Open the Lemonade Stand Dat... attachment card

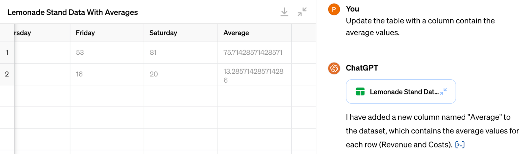tap(401, 91)
